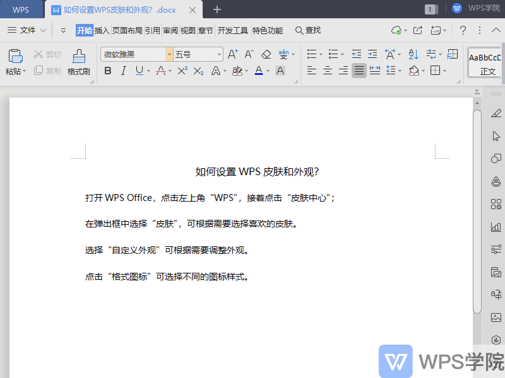Select the 正文 style box
Viewport: 505px width, 378px height.
point(485,62)
